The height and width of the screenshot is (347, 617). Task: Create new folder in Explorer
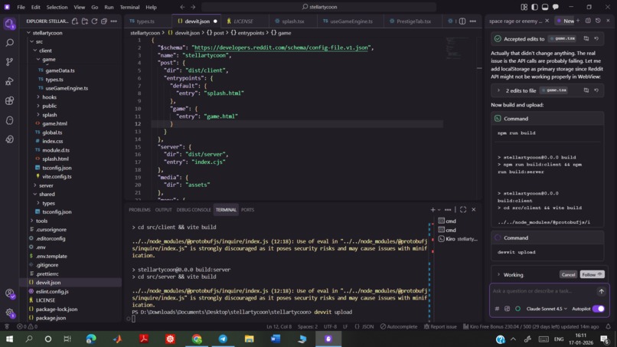point(85,21)
